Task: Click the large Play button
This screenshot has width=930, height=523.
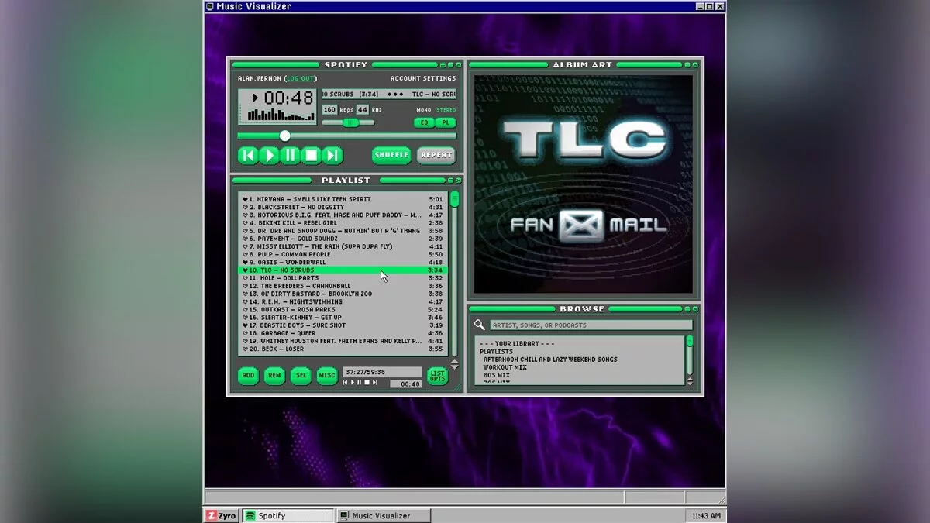Action: tap(269, 156)
